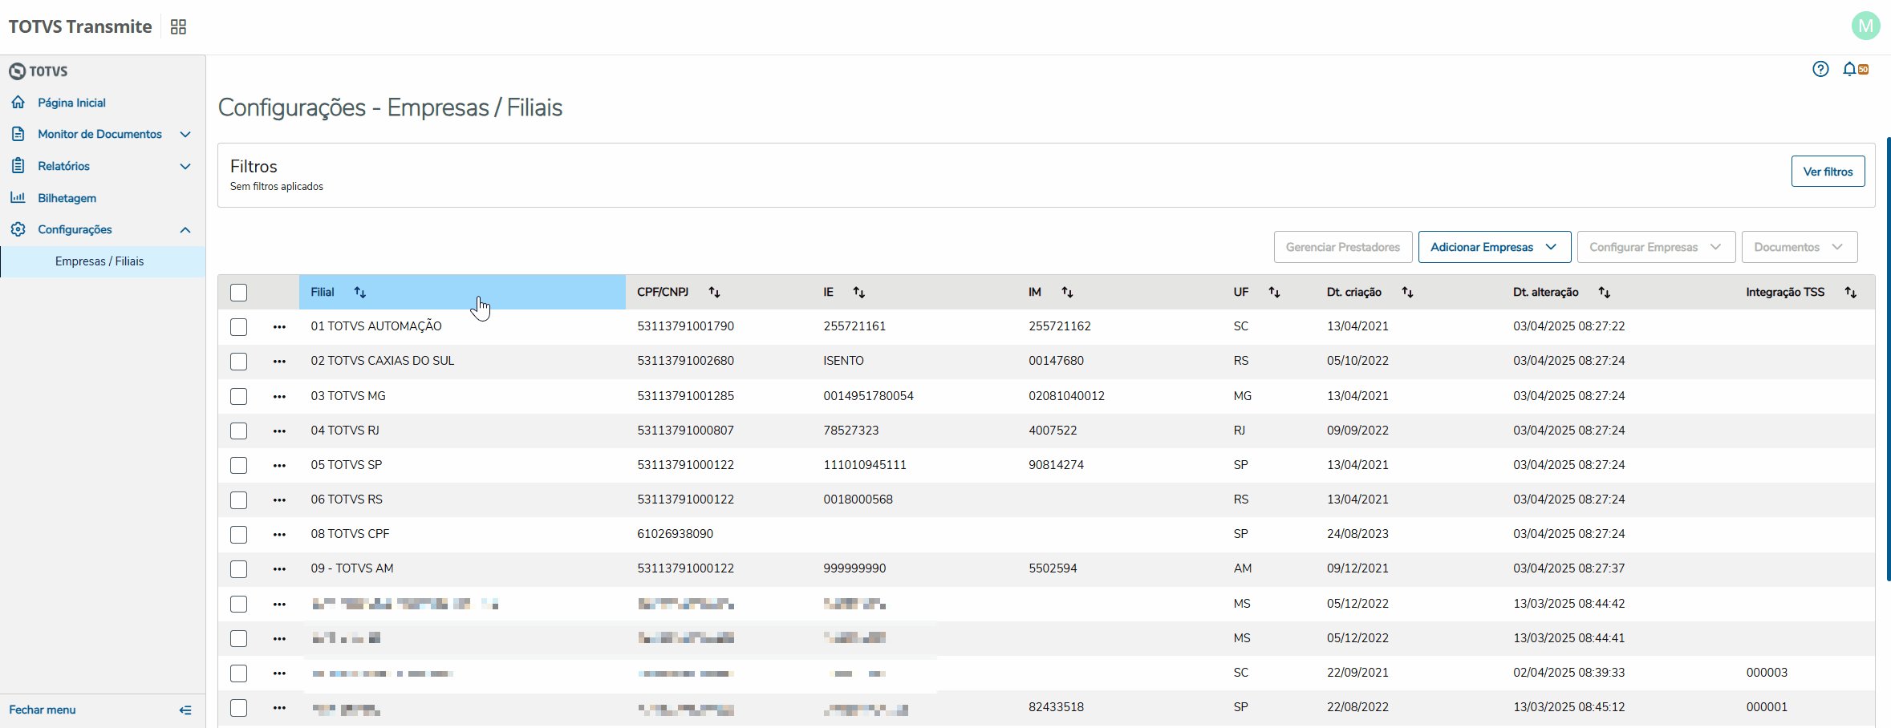Expand Monitor de Documentos menu chevron
The image size is (1891, 728).
(185, 135)
